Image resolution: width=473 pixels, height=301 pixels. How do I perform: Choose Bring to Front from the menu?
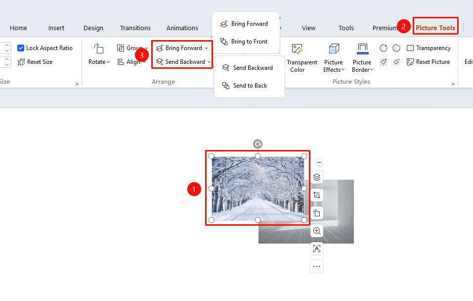246,42
